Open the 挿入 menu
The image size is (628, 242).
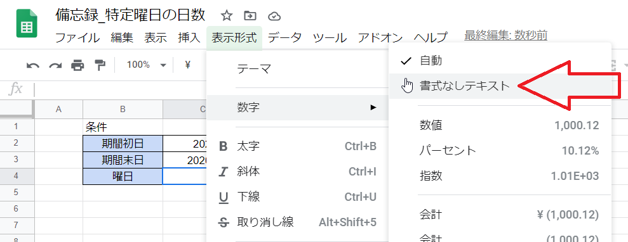pos(189,37)
